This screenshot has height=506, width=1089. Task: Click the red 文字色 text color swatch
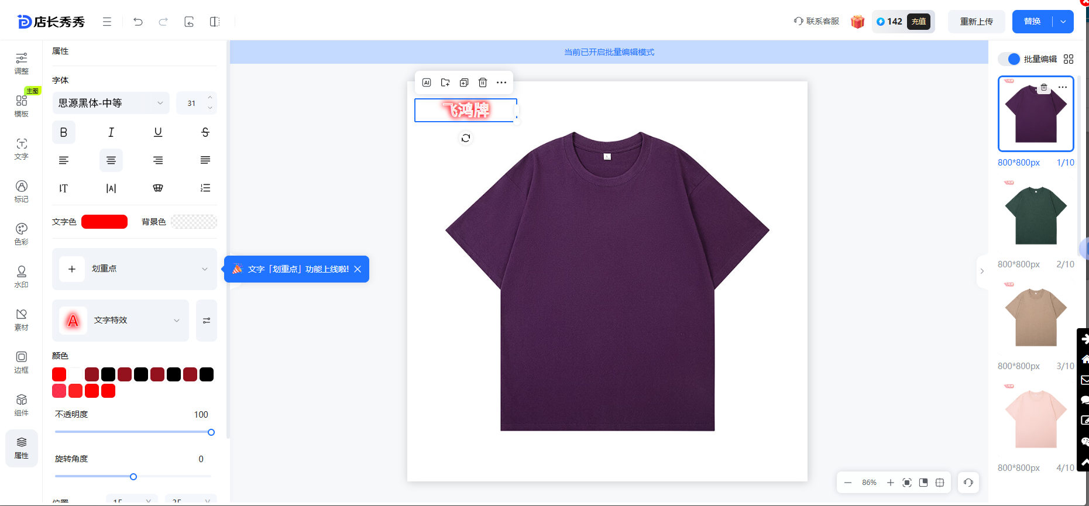(x=104, y=222)
